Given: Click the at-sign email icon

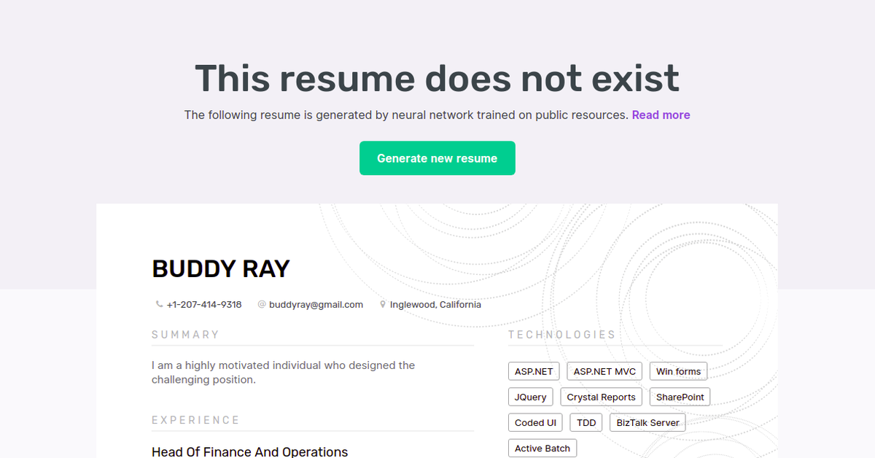Looking at the screenshot, I should coord(262,305).
